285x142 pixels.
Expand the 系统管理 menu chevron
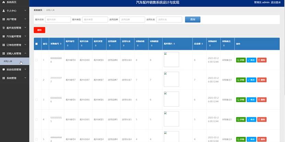(x=25, y=78)
